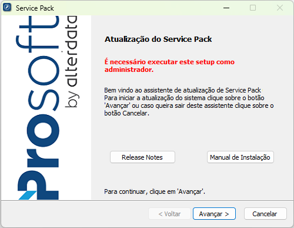The width and height of the screenshot is (294, 228).
Task: Click the 'Service Pack' window title text
Action: pyautogui.click(x=35, y=8)
